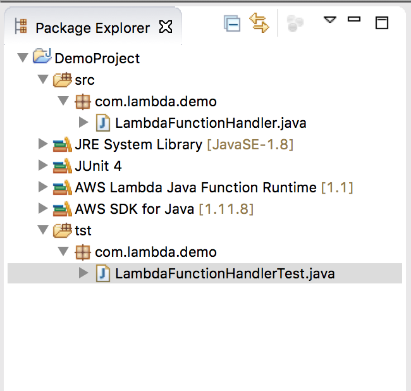The height and width of the screenshot is (391, 411).
Task: Select the JUnit 4 label
Action: 98,166
